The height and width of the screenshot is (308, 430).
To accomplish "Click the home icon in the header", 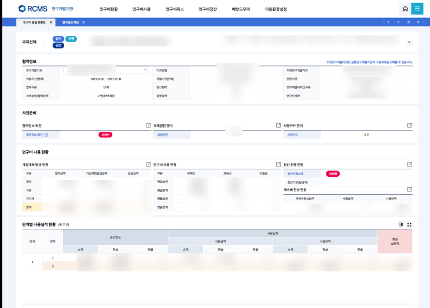I will (x=405, y=9).
